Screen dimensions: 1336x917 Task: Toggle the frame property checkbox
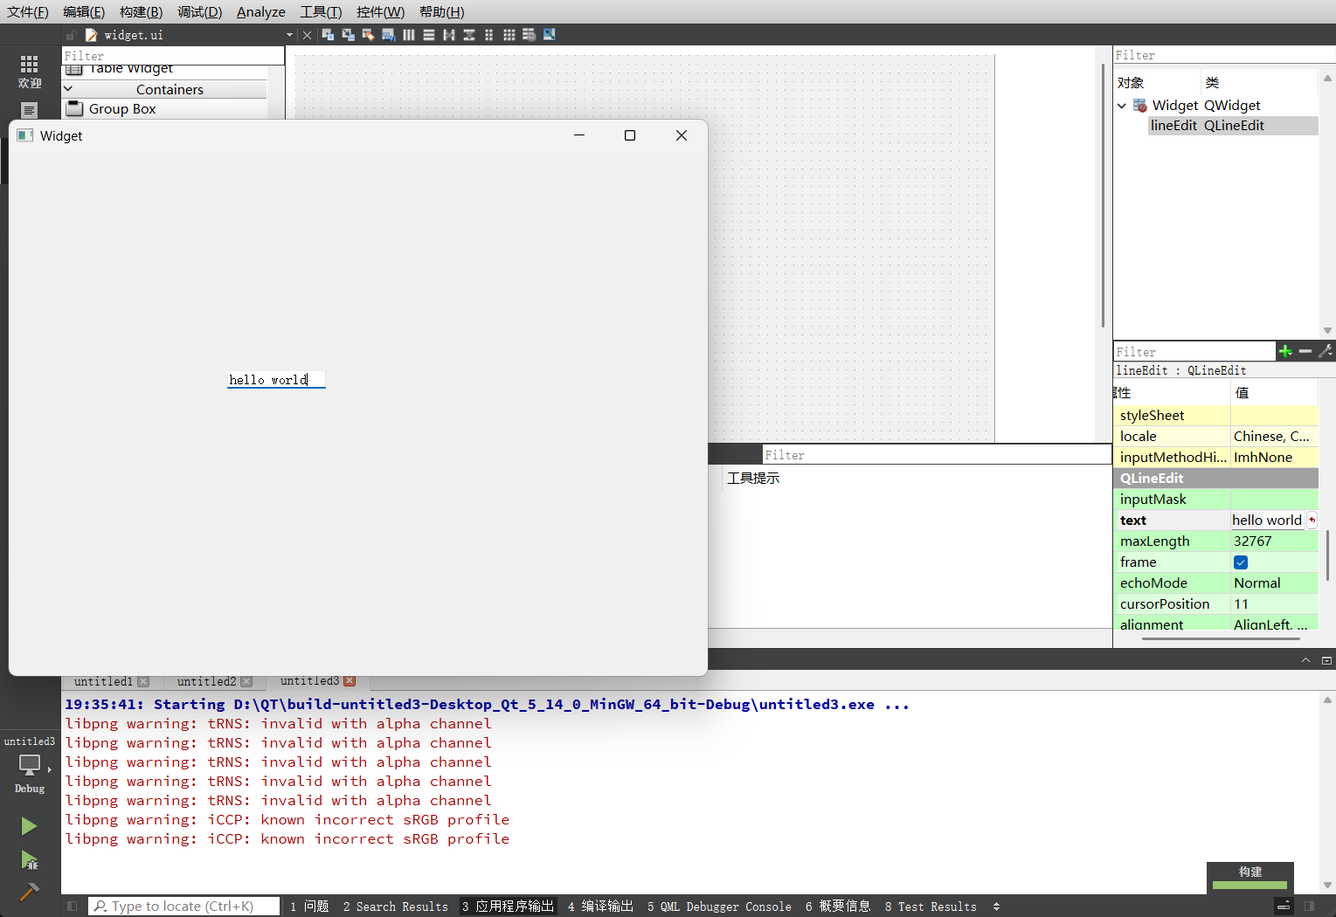pos(1241,562)
